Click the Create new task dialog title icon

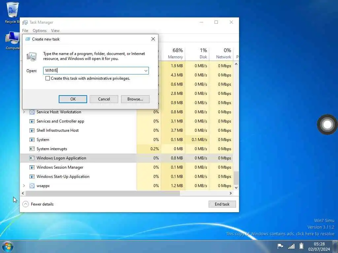(28, 39)
